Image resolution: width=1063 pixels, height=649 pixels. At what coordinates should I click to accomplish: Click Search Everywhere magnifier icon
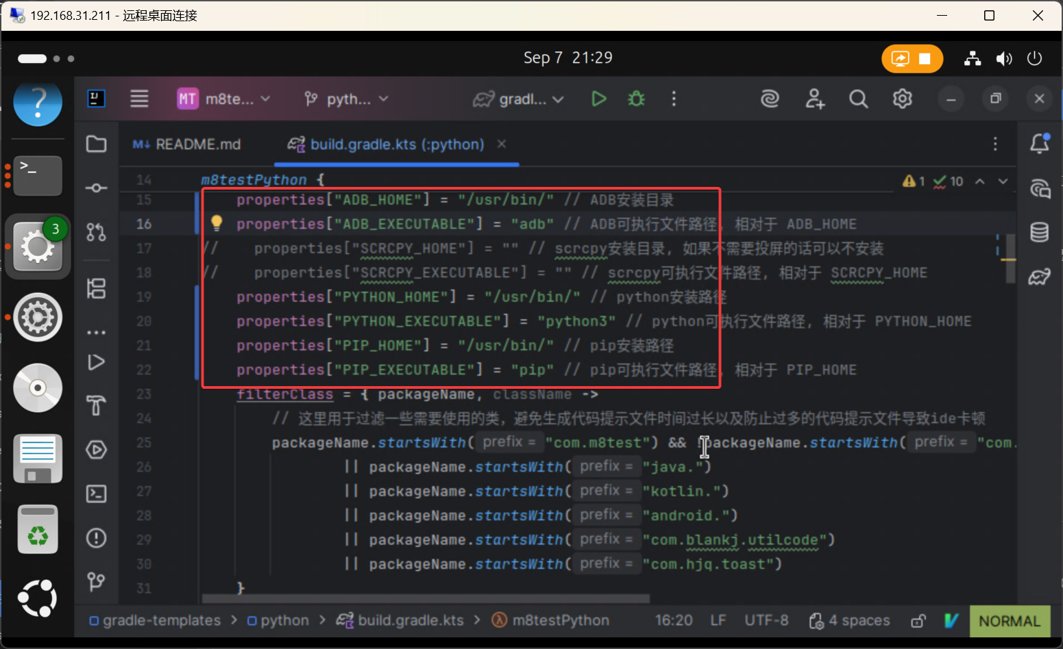(x=858, y=99)
